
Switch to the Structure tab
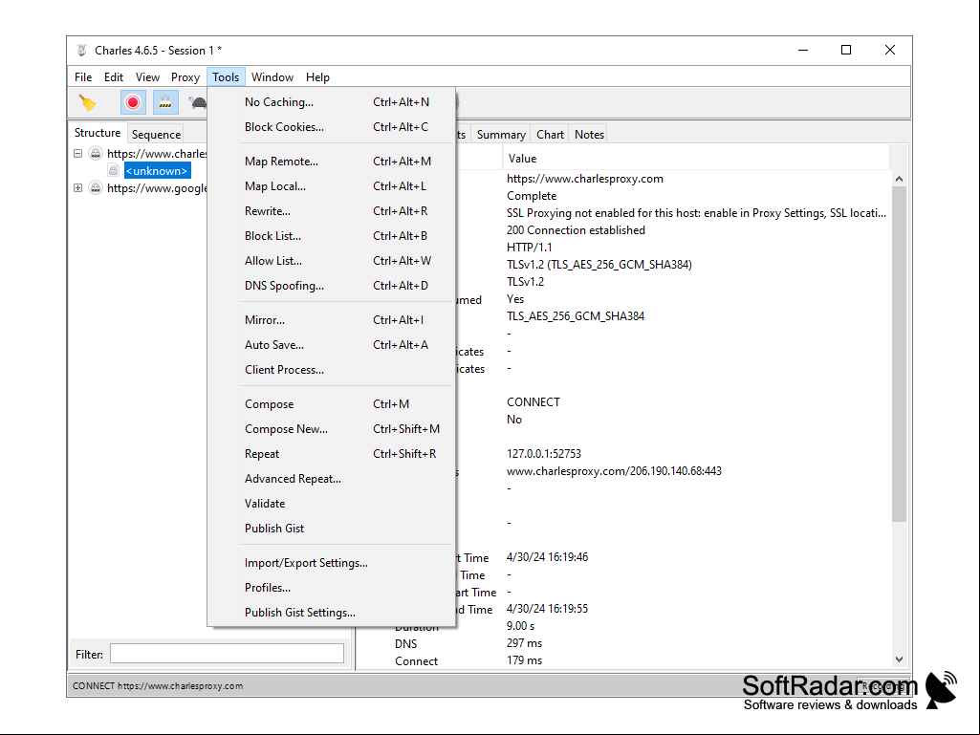tap(98, 133)
